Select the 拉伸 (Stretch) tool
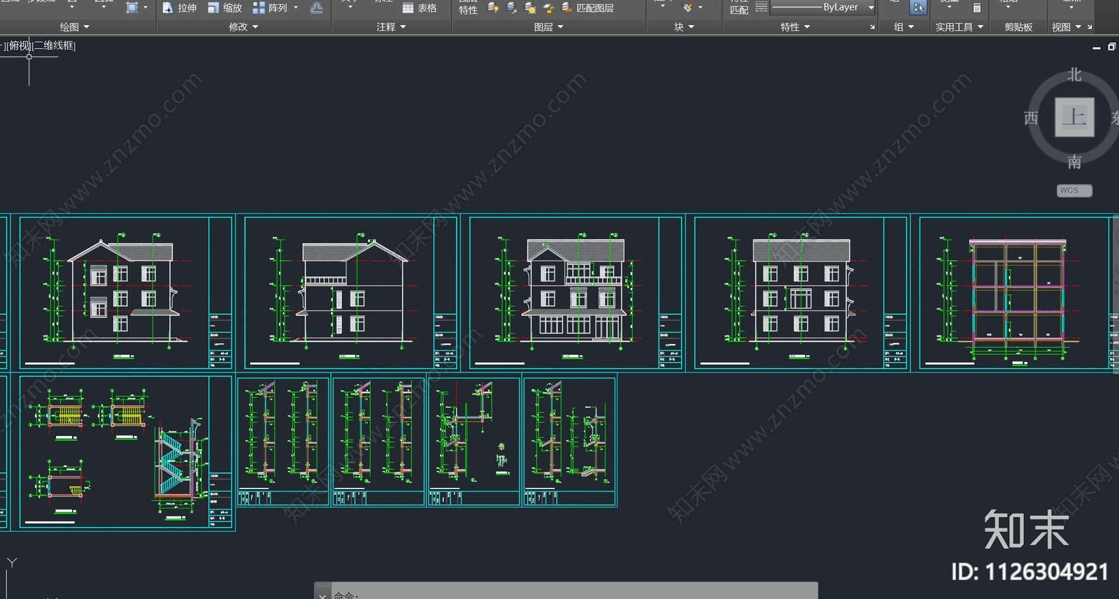The height and width of the screenshot is (599, 1119). (179, 8)
